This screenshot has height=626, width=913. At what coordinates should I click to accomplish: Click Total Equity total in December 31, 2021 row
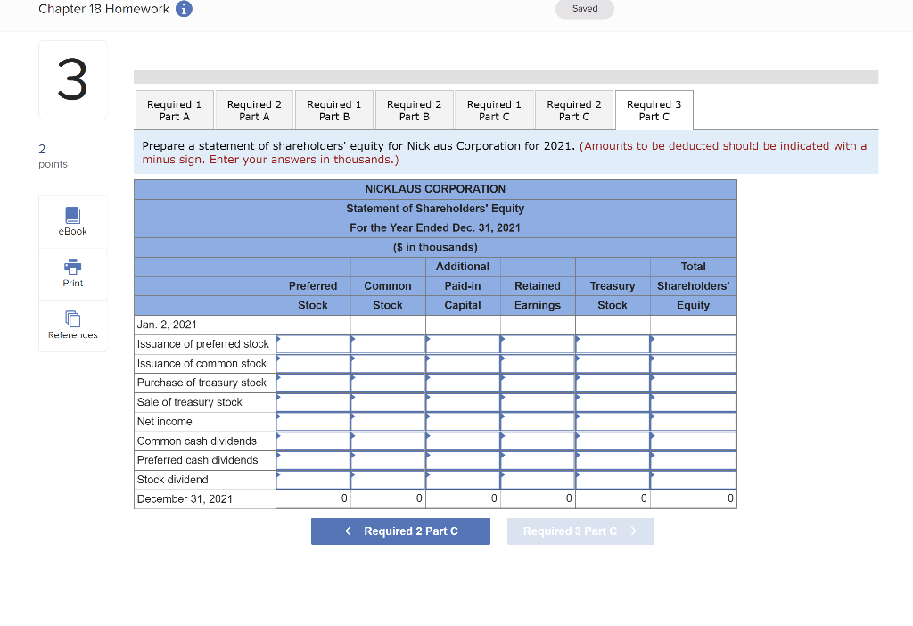click(x=693, y=499)
